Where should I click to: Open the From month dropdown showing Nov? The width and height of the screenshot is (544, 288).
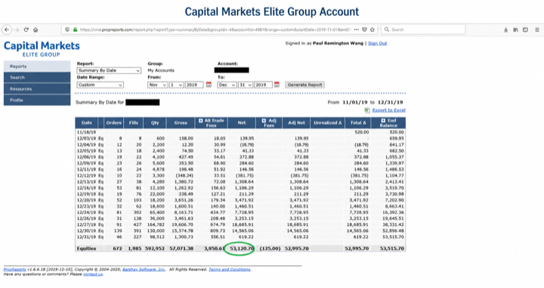(x=157, y=85)
